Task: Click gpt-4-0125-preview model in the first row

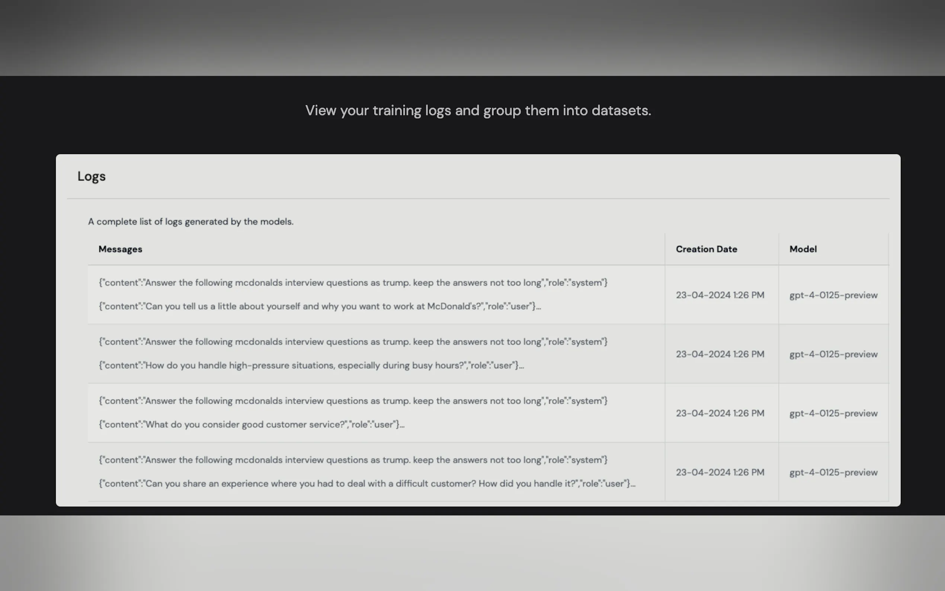Action: tap(833, 295)
